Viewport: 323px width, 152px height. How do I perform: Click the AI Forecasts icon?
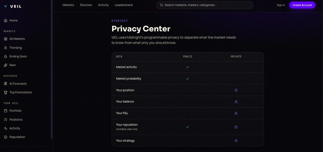click(6, 83)
